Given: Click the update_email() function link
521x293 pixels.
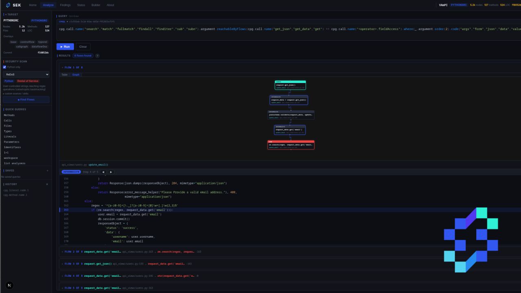Looking at the screenshot, I should coord(98,165).
